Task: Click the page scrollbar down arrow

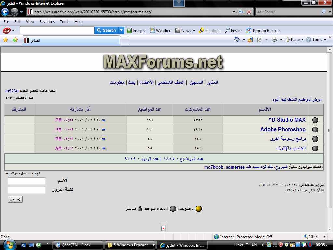Action: click(x=330, y=229)
